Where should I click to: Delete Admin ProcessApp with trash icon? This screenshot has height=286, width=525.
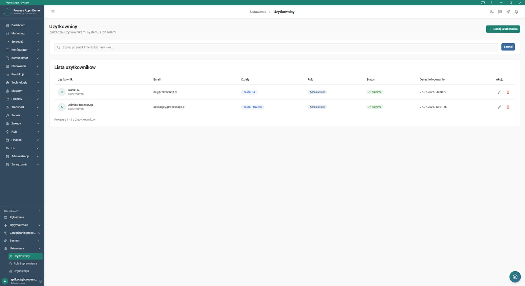[508, 107]
